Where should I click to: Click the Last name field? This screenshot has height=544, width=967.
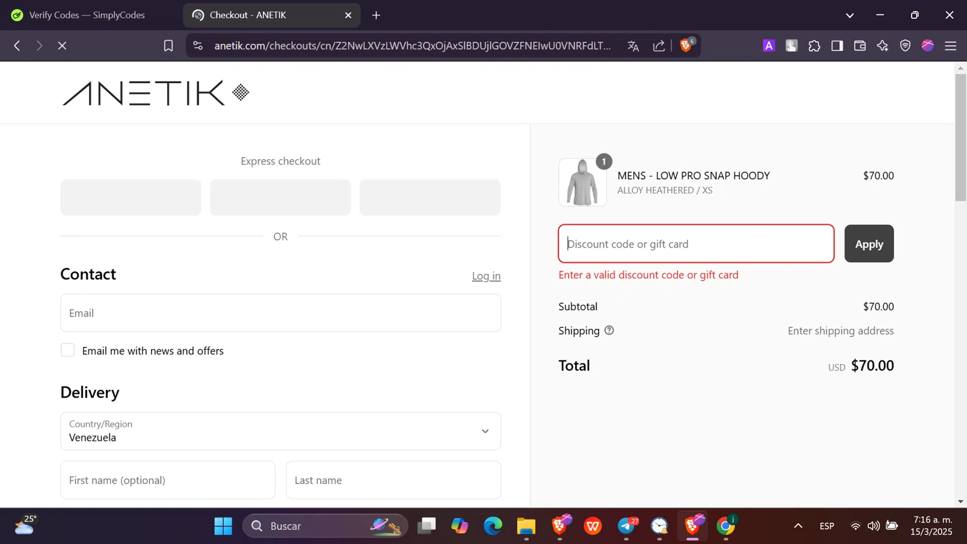click(393, 480)
